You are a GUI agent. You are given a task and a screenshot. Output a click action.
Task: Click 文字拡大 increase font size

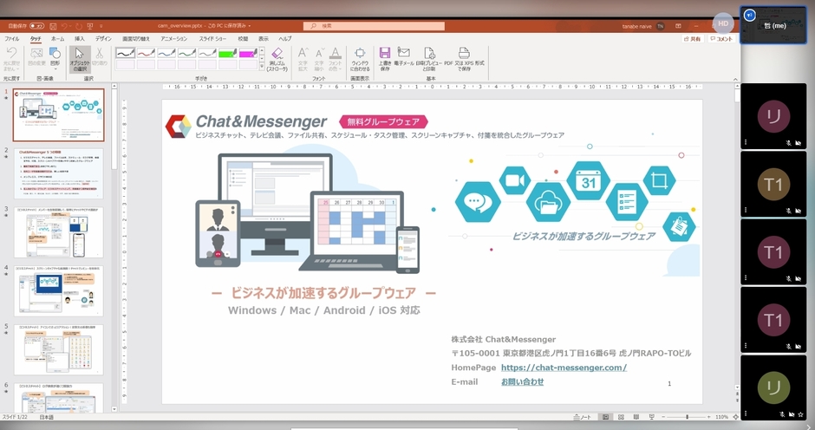[303, 59]
